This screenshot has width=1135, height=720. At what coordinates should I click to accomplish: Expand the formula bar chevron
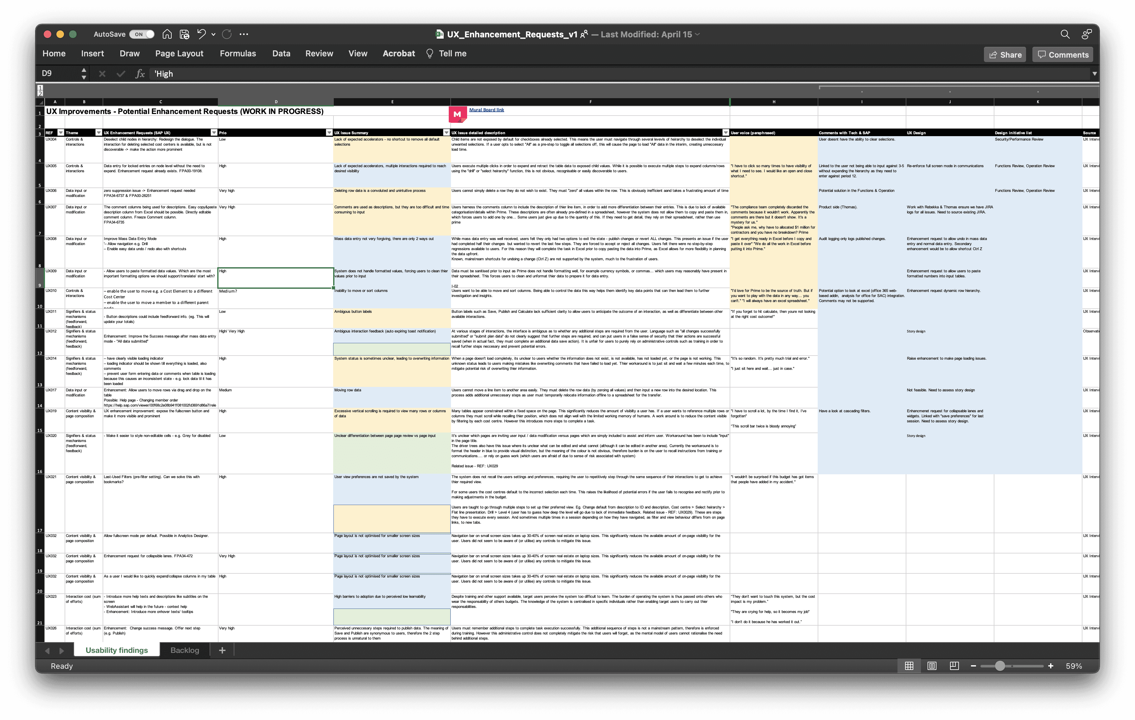1094,73
